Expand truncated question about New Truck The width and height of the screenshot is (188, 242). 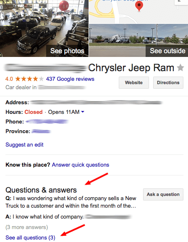(71, 202)
